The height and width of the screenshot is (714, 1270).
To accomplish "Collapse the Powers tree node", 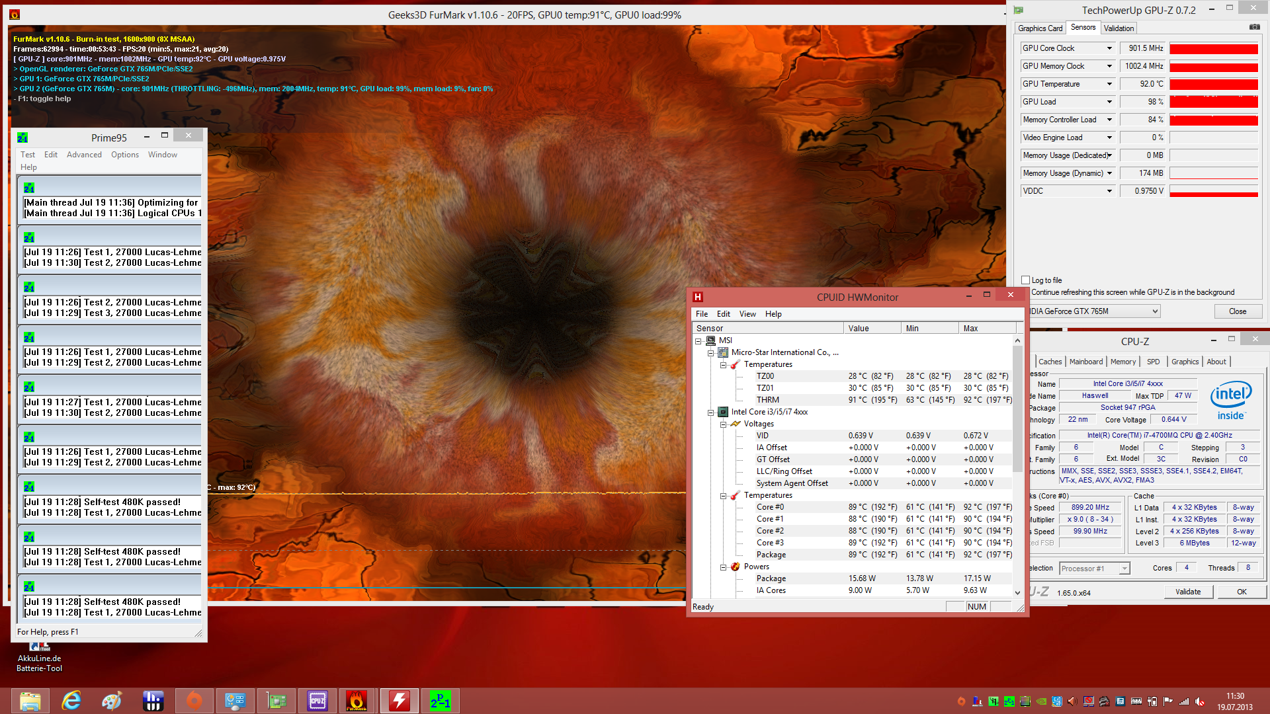I will (724, 567).
